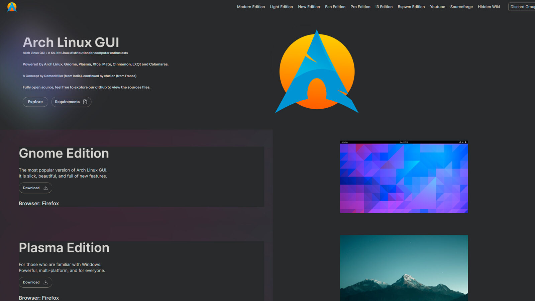Visit the Youtube channel link
Viewport: 535px width, 301px height.
[437, 7]
